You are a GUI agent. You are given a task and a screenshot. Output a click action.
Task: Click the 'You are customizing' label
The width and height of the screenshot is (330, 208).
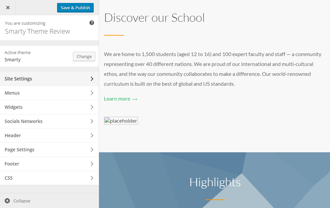(x=25, y=23)
